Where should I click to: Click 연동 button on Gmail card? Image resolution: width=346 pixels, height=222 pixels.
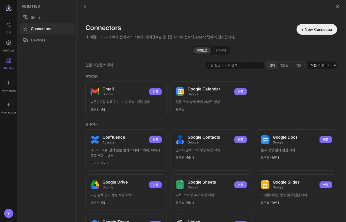click(155, 92)
